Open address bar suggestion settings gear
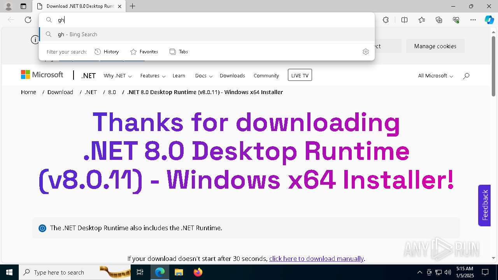The width and height of the screenshot is (498, 280). (x=365, y=52)
